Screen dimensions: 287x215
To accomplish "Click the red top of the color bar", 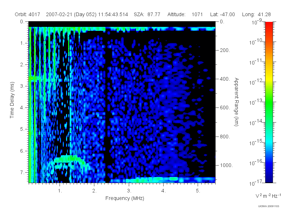I will pyautogui.click(x=269, y=25).
